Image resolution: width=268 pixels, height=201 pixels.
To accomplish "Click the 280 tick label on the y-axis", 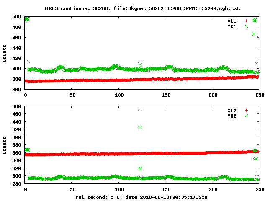I will click(x=17, y=184).
